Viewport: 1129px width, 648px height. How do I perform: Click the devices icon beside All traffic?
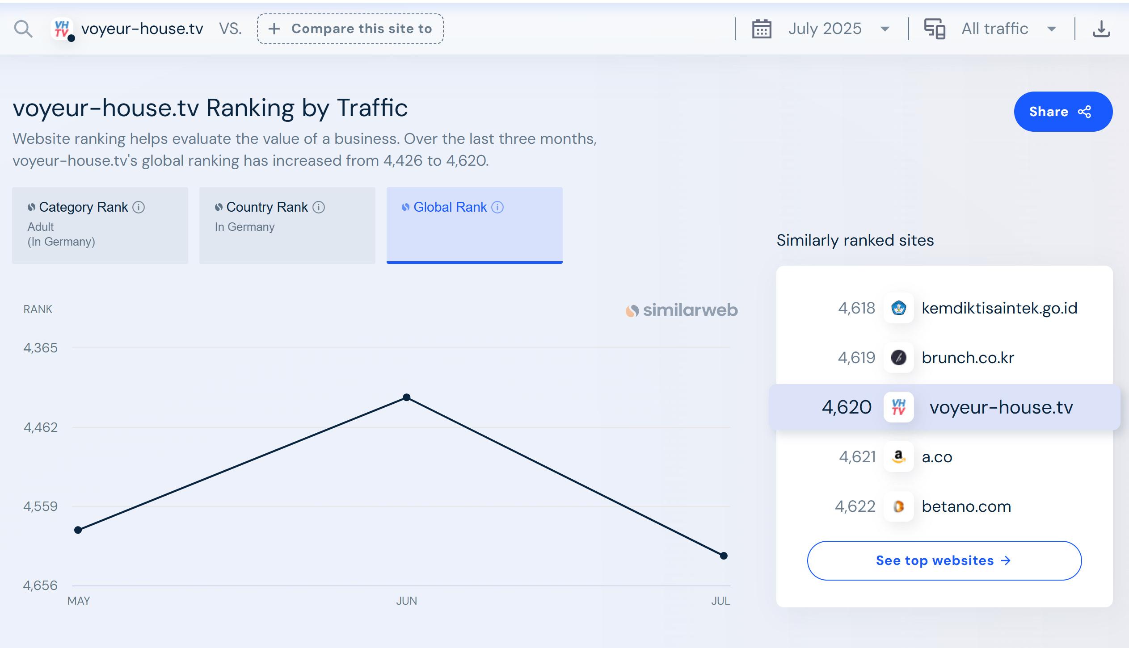point(935,29)
